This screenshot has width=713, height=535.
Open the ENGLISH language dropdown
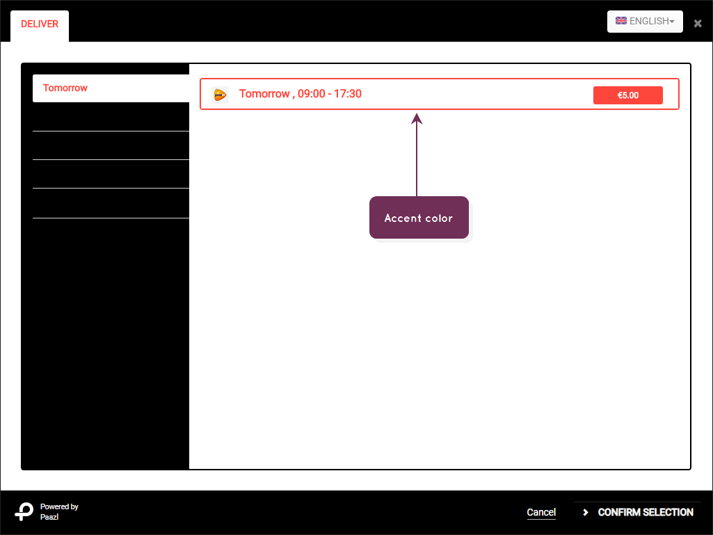[645, 22]
